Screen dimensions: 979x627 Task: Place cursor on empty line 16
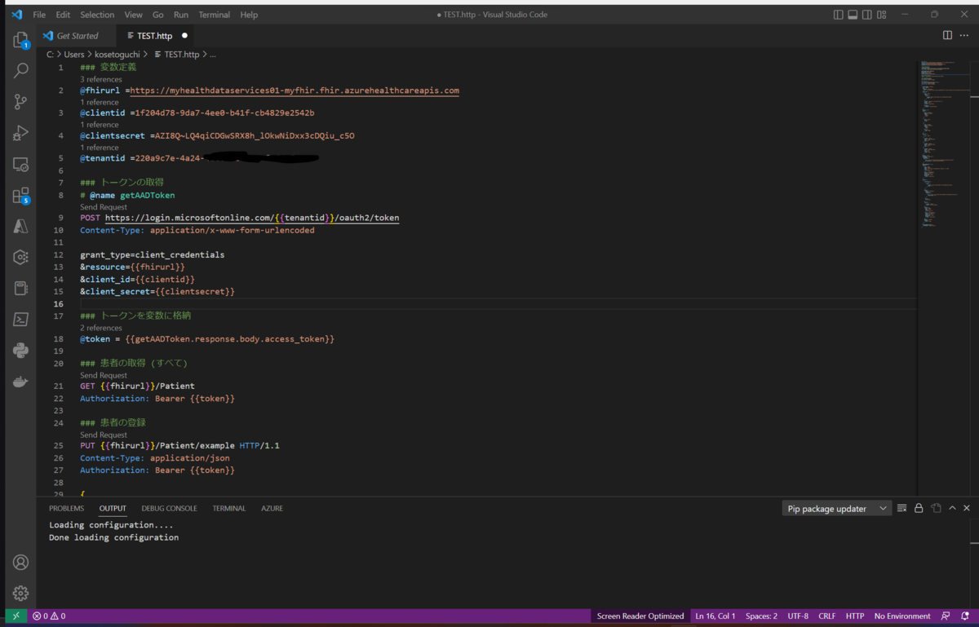pyautogui.click(x=498, y=303)
